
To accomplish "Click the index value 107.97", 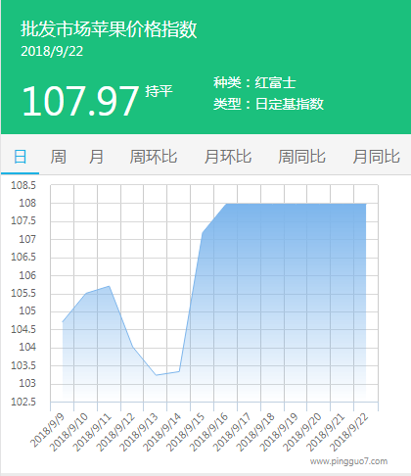I will [80, 101].
